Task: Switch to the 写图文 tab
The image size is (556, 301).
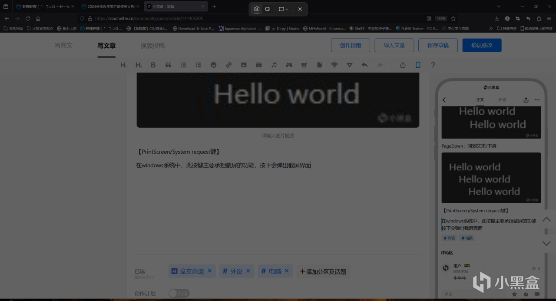Action: pyautogui.click(x=63, y=46)
